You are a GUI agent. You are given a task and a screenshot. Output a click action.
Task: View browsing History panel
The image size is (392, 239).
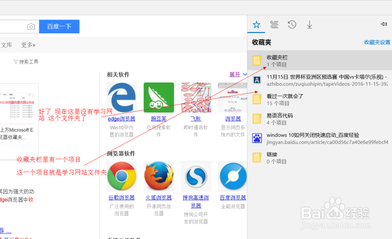(292, 24)
